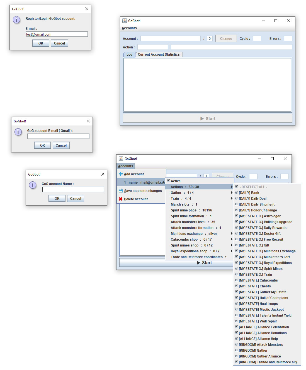Screen dimensions: 306x370
Task: Select March slots : 1 menu entry
Action: pos(199,204)
